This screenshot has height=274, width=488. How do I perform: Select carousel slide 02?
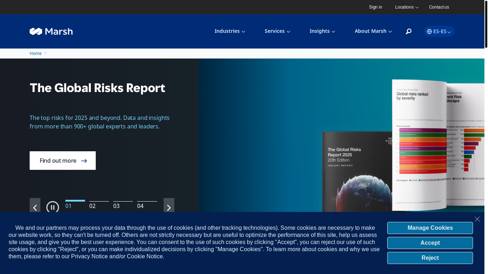click(99, 205)
